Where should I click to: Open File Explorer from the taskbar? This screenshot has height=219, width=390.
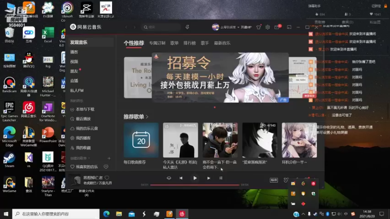coord(119,214)
